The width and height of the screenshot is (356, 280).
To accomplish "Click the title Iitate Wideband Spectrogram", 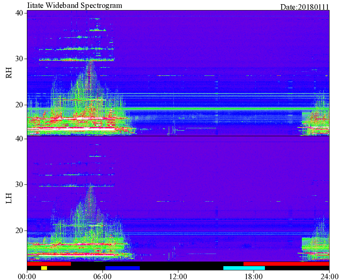I will click(x=74, y=5).
